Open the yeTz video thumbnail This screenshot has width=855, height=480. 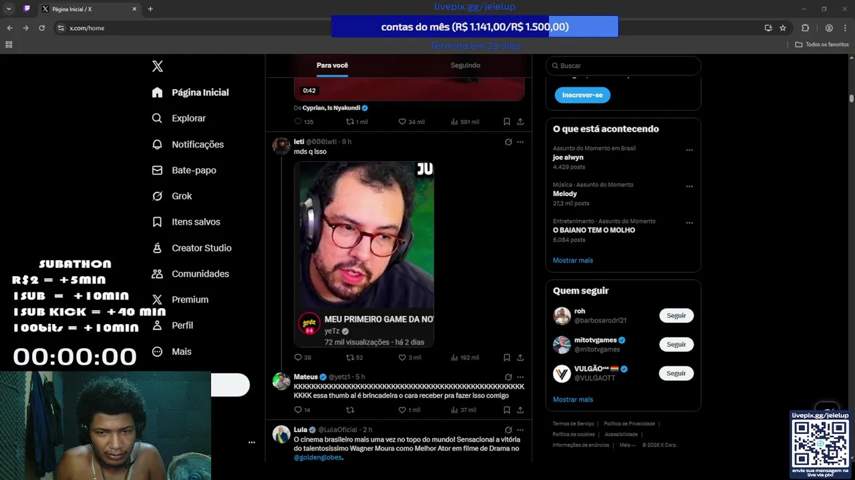pyautogui.click(x=364, y=254)
